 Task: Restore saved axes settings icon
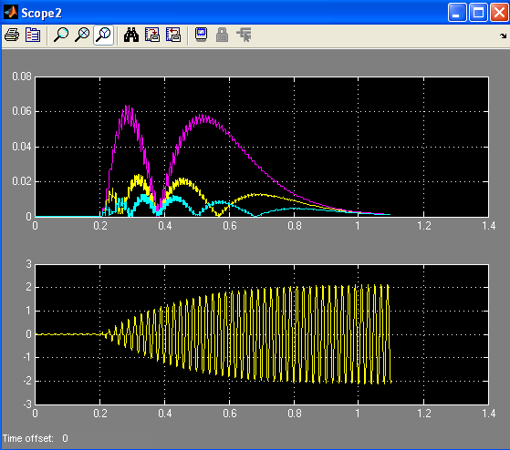click(173, 35)
